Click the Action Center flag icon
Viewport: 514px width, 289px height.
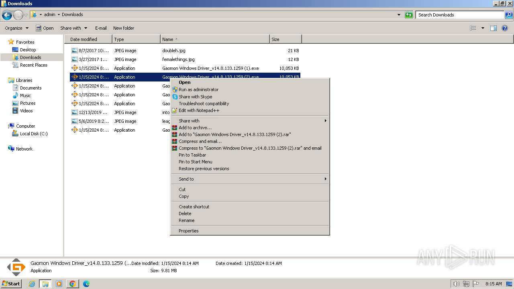pyautogui.click(x=476, y=284)
